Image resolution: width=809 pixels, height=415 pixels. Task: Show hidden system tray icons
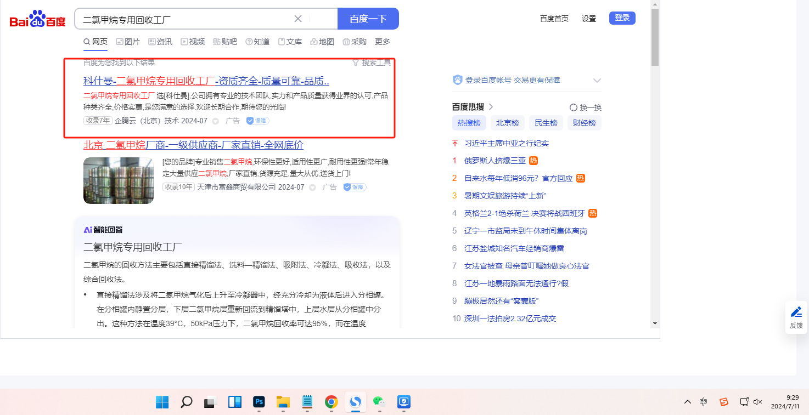pyautogui.click(x=687, y=402)
